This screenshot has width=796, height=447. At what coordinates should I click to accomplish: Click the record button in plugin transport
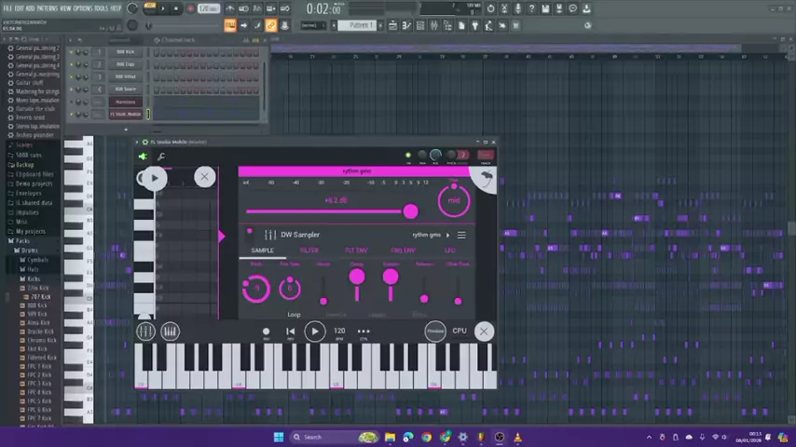[x=266, y=332]
